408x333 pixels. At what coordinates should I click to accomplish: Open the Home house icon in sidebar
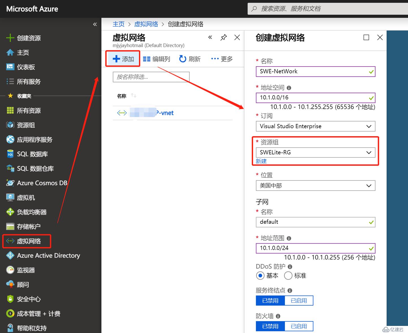point(10,52)
